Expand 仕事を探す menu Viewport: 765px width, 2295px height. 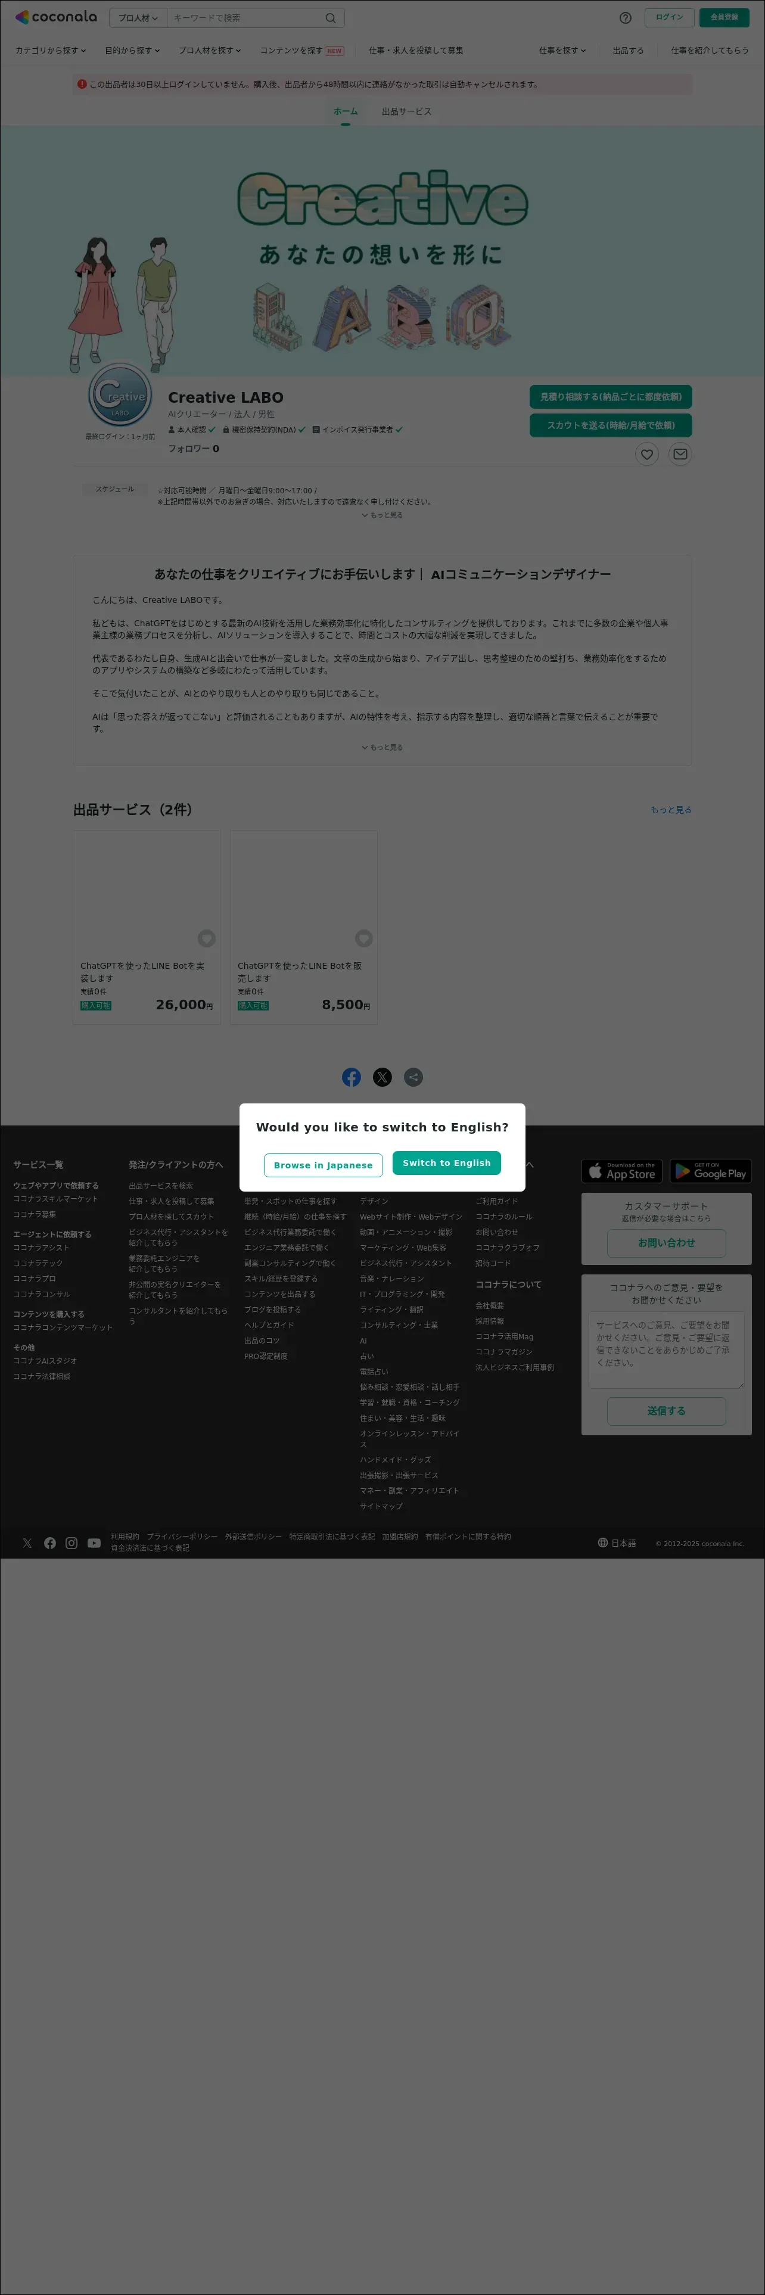[562, 51]
